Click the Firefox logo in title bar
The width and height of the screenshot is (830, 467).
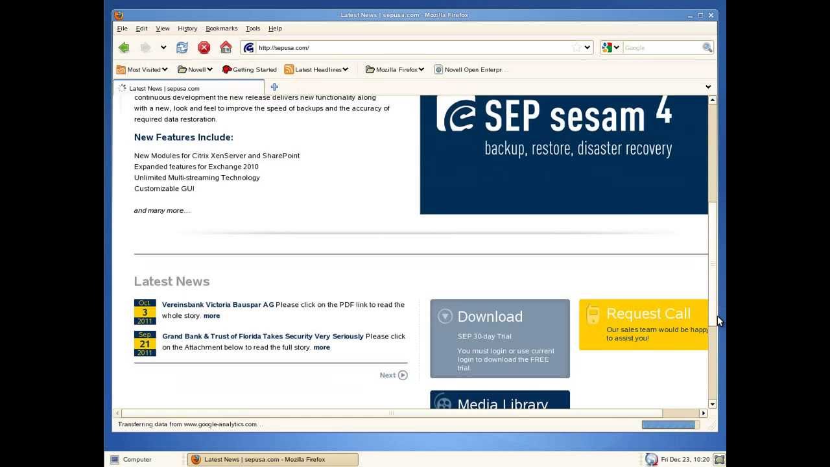coord(118,15)
